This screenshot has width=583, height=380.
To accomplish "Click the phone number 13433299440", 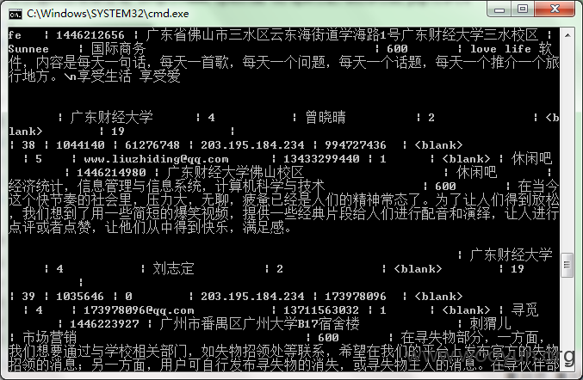I will pyautogui.click(x=321, y=159).
